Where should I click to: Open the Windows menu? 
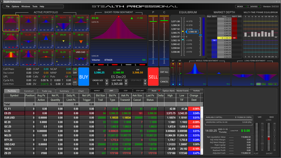25,7
